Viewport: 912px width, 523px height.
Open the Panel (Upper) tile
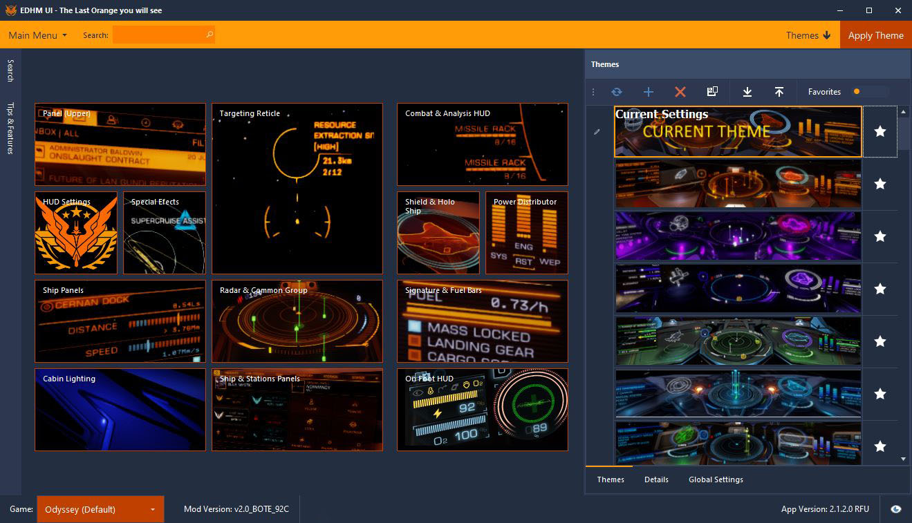[x=120, y=144]
